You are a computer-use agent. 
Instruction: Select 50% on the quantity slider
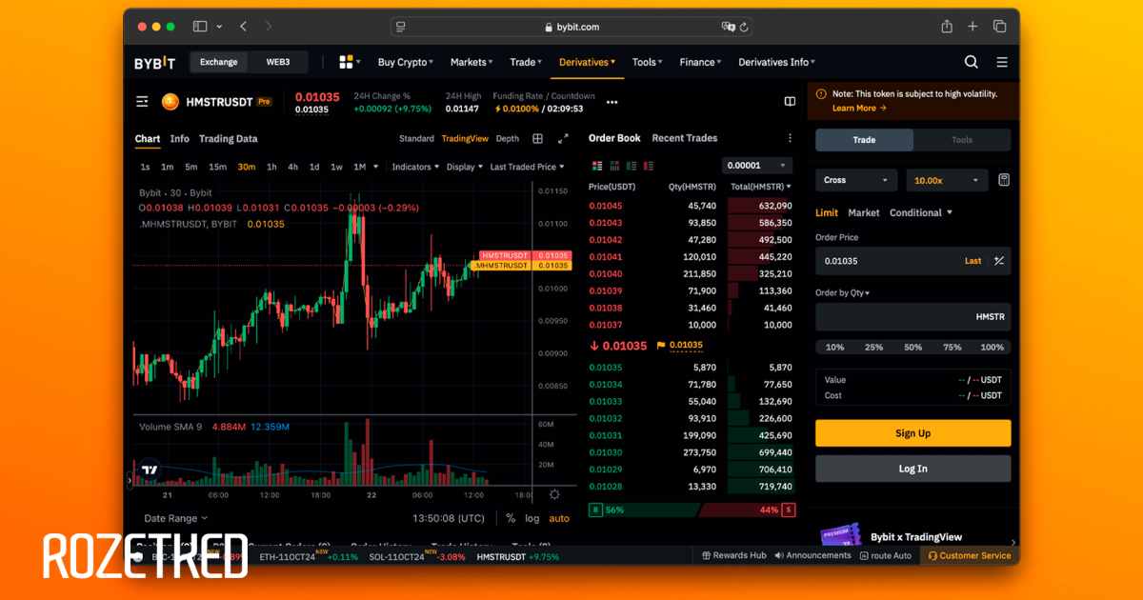pos(912,348)
